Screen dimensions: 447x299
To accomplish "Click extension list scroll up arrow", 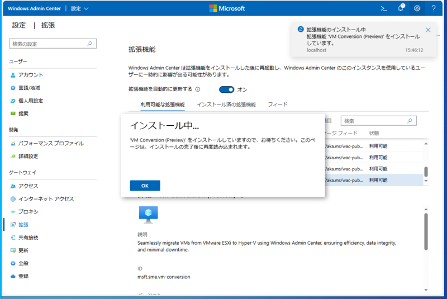I will [426, 144].
